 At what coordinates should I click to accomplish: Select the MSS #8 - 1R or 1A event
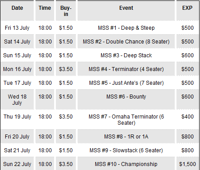(x=126, y=136)
